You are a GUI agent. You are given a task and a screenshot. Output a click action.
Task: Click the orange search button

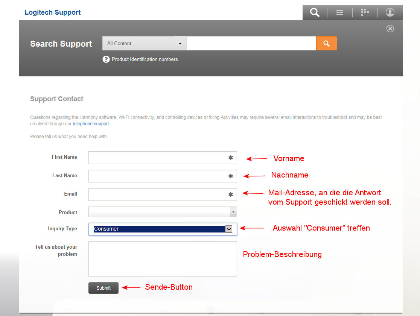[x=326, y=43]
